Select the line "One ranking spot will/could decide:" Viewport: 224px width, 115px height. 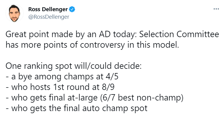74,66
